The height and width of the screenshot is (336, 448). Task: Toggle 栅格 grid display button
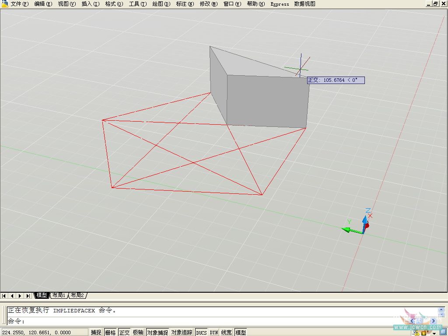click(110, 332)
